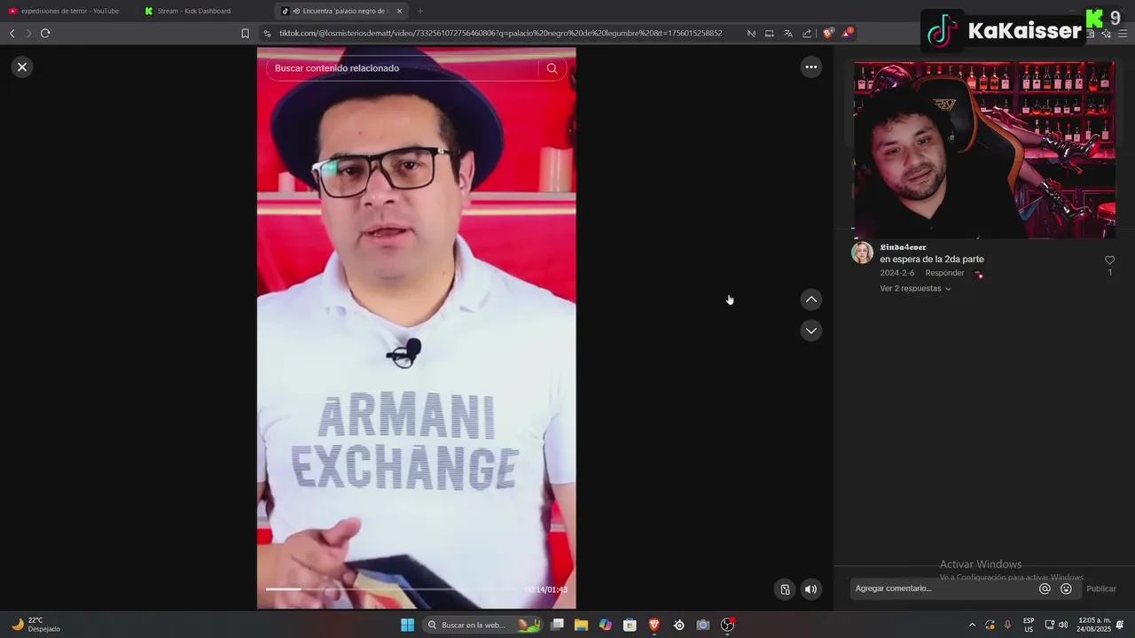Toggle the floating player icon beside volume
The height and width of the screenshot is (638, 1135).
tap(785, 589)
